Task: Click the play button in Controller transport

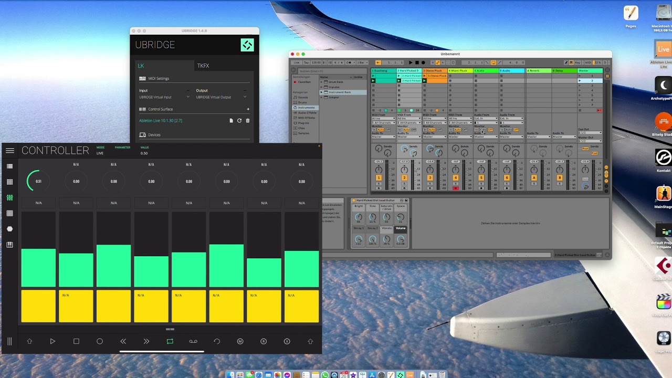Action: pyautogui.click(x=52, y=341)
